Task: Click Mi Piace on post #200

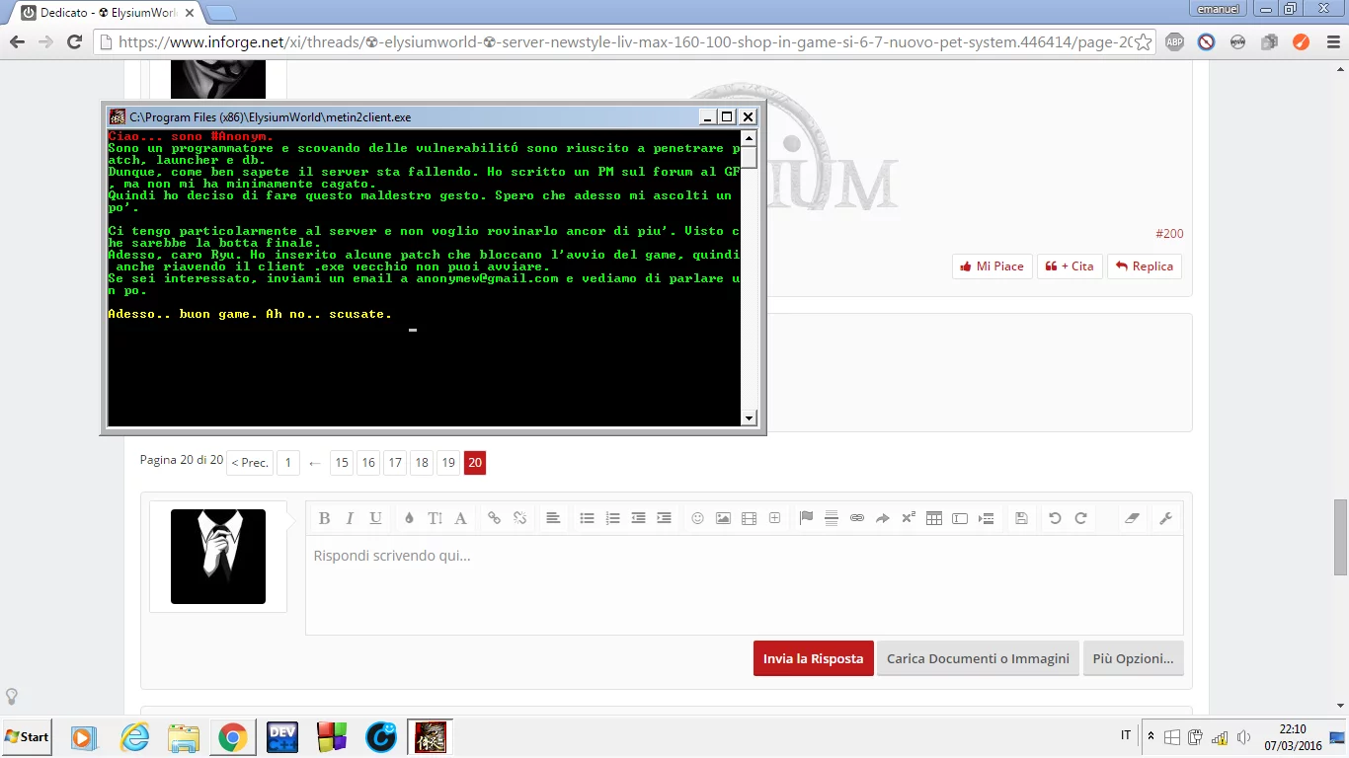Action: click(x=992, y=266)
